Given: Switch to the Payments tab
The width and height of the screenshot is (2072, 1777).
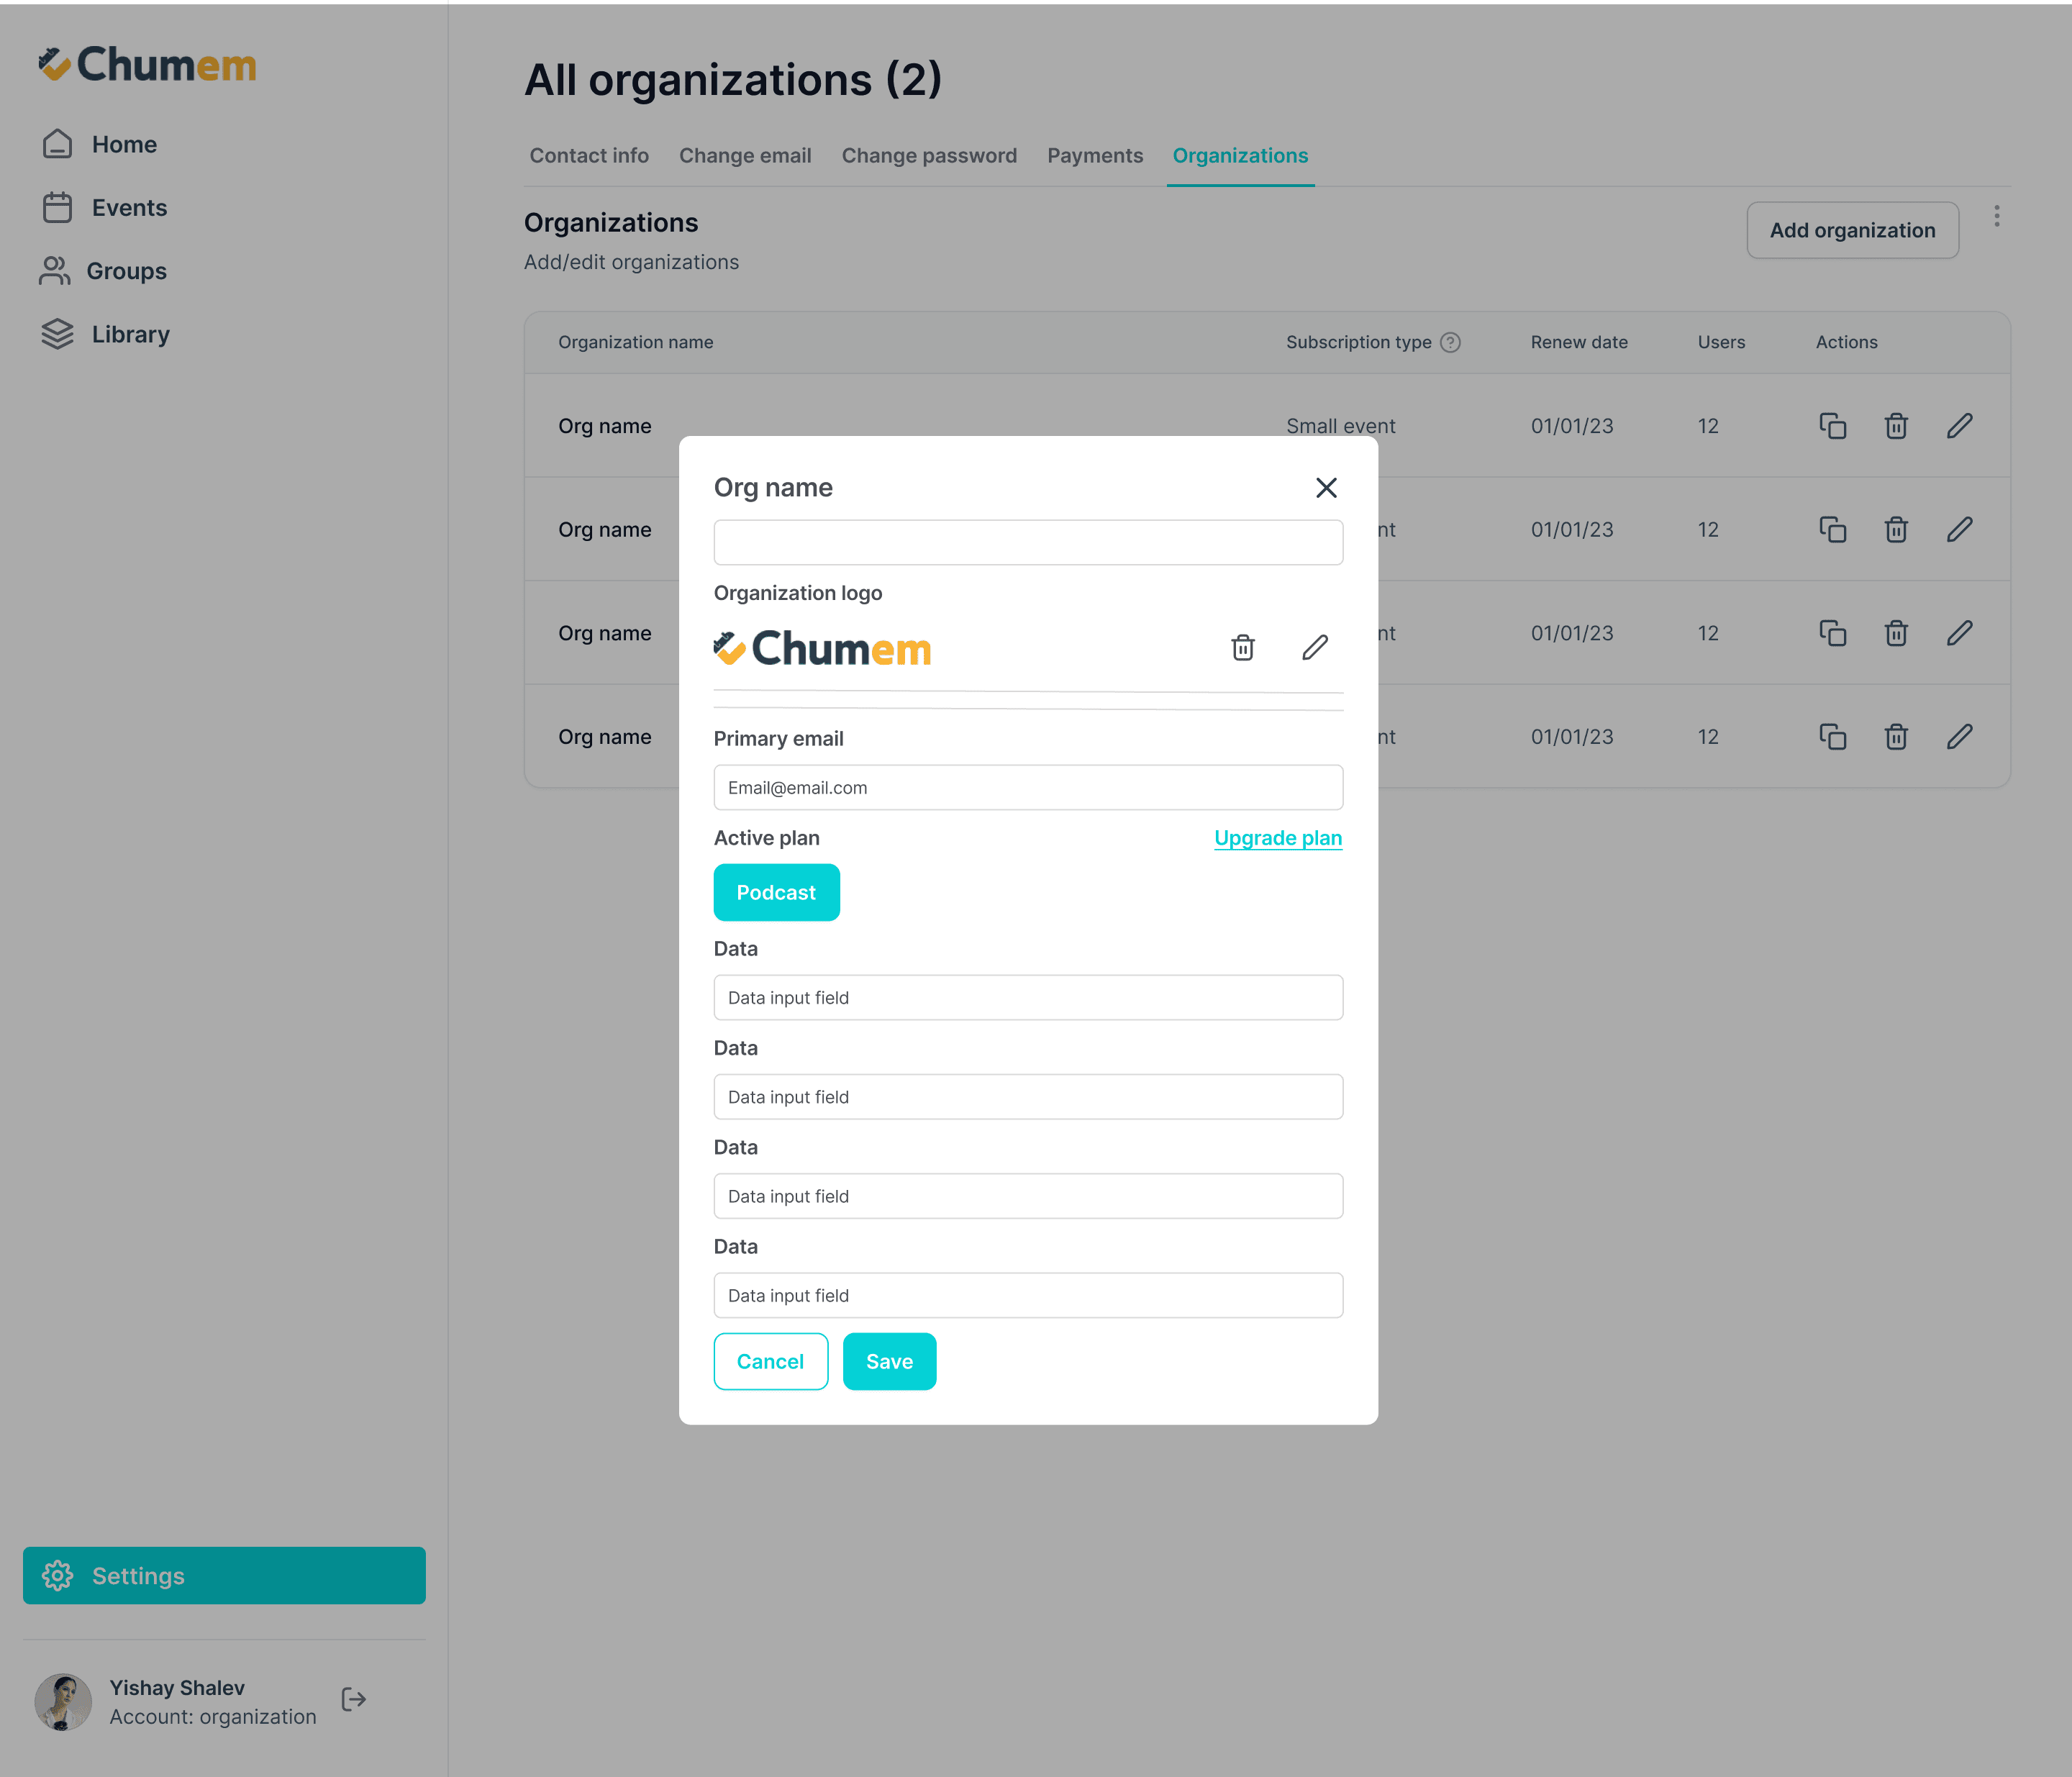Looking at the screenshot, I should click(x=1094, y=156).
